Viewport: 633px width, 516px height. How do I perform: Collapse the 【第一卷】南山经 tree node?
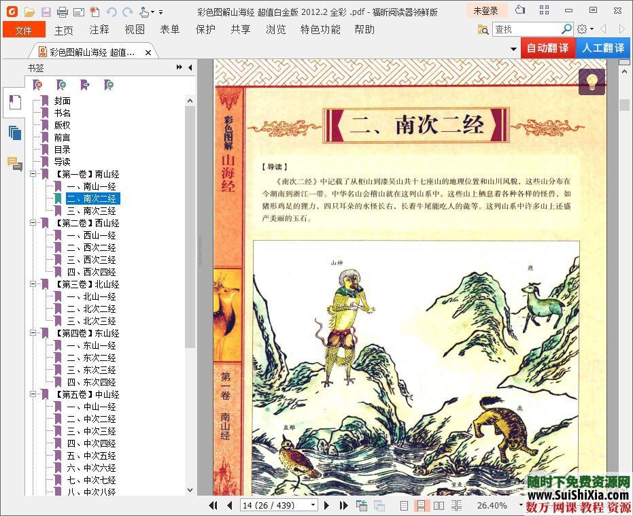click(x=32, y=174)
